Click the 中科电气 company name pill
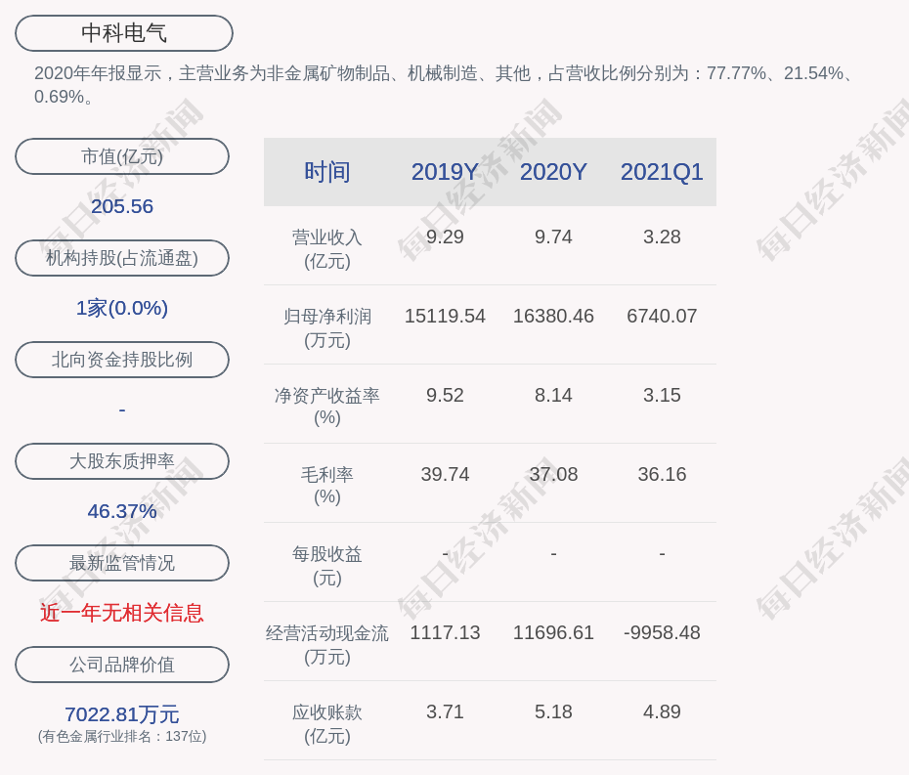 pyautogui.click(x=123, y=33)
